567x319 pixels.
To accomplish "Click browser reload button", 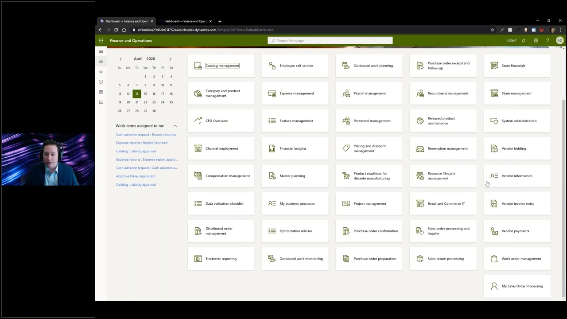I will 116,30.
